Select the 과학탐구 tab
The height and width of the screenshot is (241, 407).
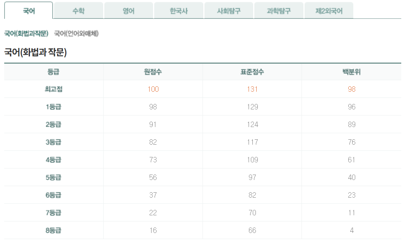pos(278,11)
